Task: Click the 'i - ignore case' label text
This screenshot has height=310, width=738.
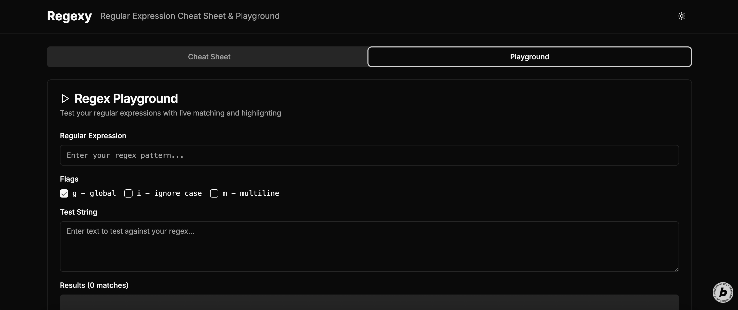Action: click(x=169, y=193)
